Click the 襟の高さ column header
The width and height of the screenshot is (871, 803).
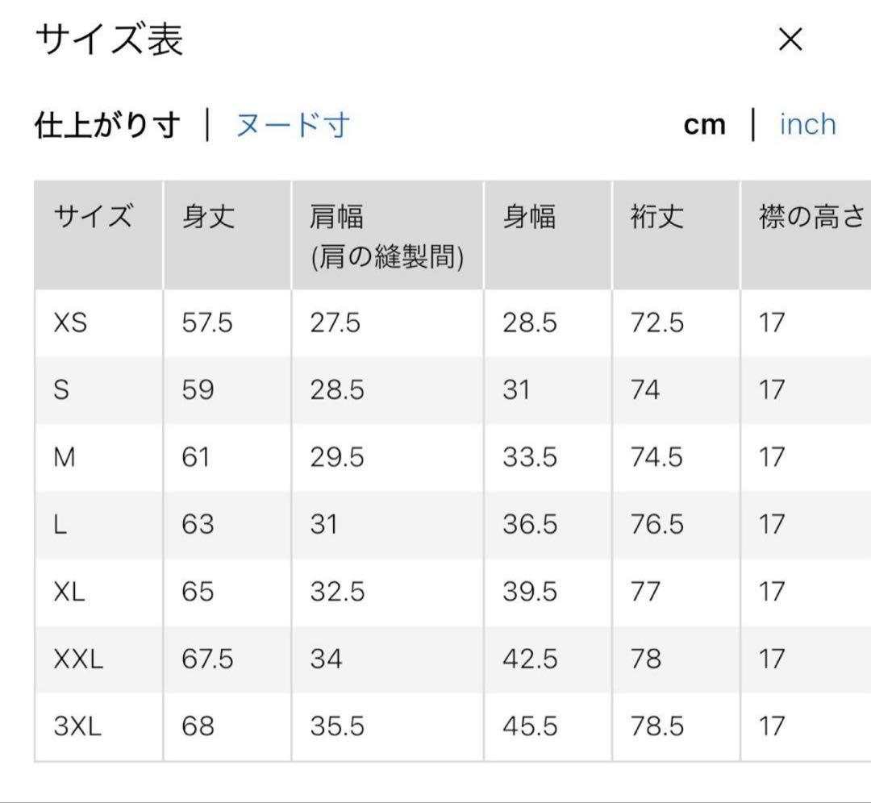coord(811,218)
